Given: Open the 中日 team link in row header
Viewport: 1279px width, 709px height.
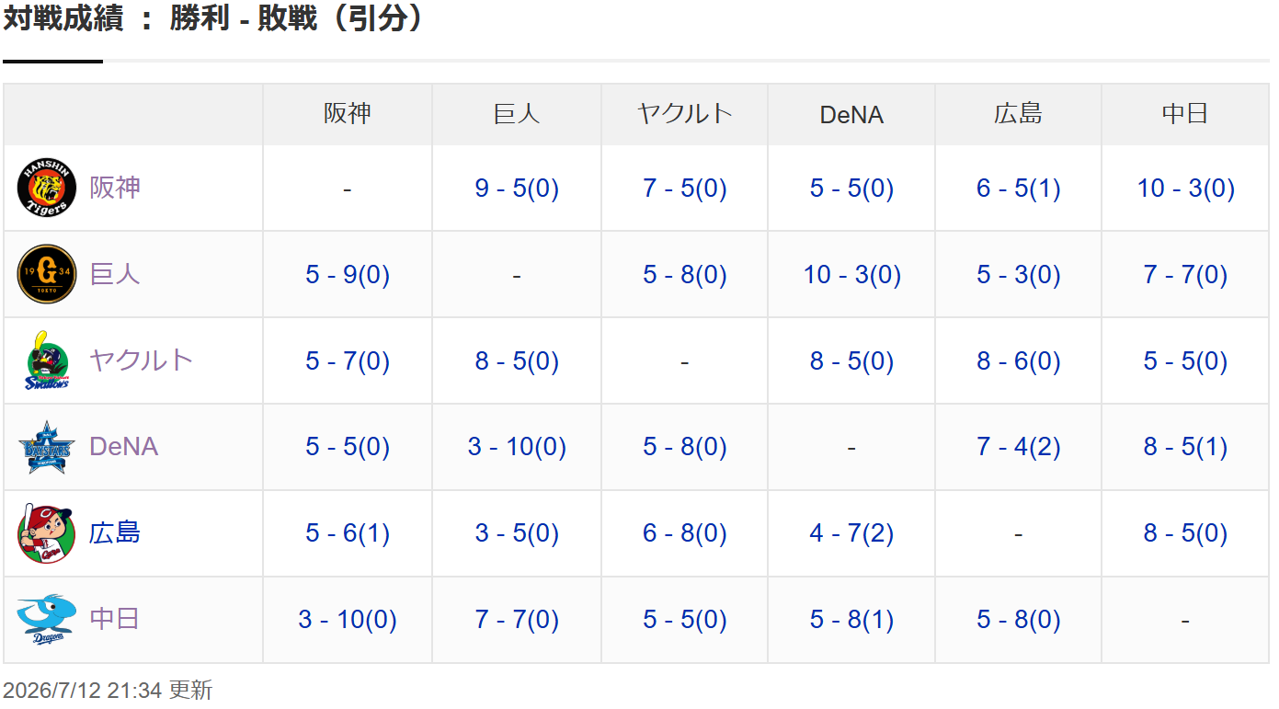Looking at the screenshot, I should (x=115, y=619).
